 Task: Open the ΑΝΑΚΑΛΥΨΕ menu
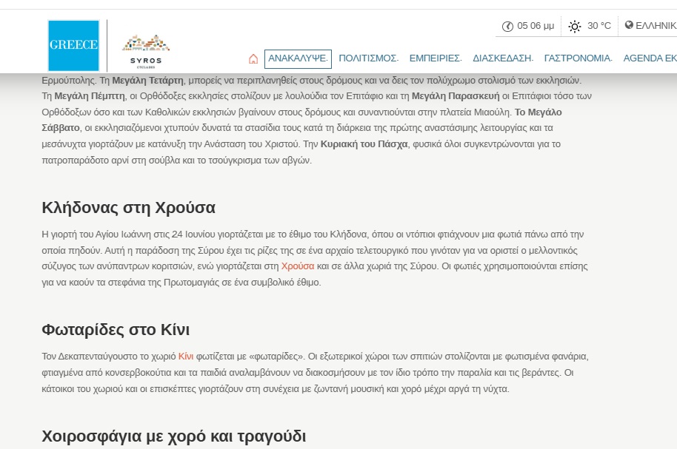(x=298, y=58)
